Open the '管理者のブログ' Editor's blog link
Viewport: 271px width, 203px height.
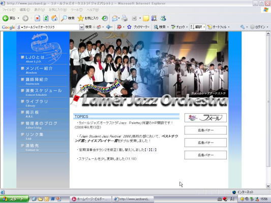pyautogui.click(x=39, y=125)
